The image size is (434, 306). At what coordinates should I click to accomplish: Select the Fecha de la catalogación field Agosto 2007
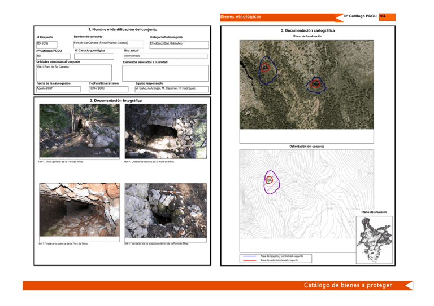(x=58, y=89)
